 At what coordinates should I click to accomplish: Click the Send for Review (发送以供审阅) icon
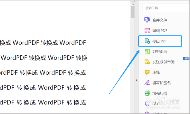tap(147, 62)
